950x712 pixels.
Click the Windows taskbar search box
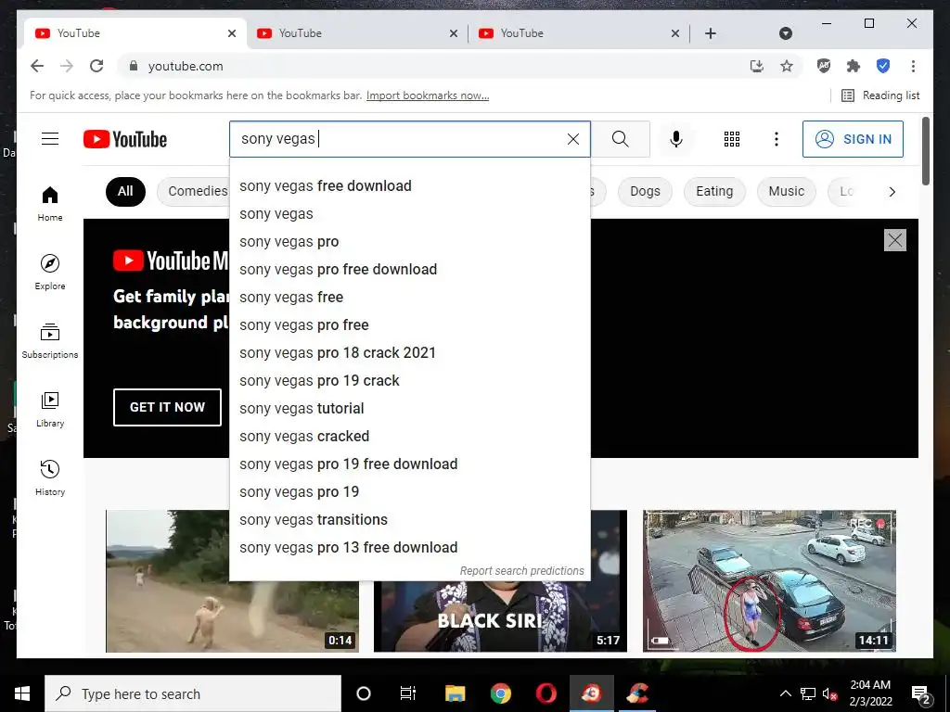point(193,693)
